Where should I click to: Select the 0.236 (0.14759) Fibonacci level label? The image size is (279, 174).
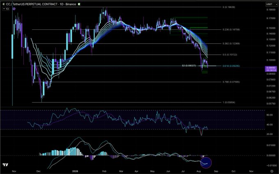(x=231, y=29)
